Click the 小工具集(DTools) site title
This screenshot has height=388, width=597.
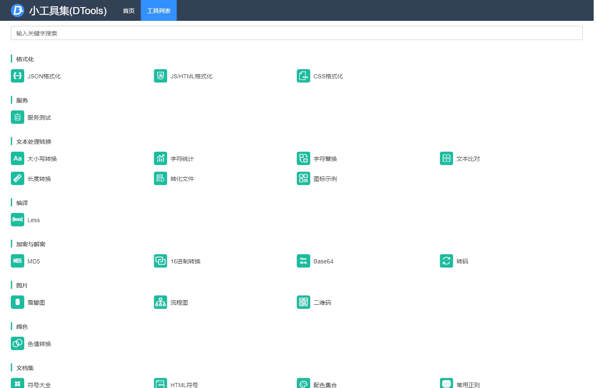[x=68, y=10]
